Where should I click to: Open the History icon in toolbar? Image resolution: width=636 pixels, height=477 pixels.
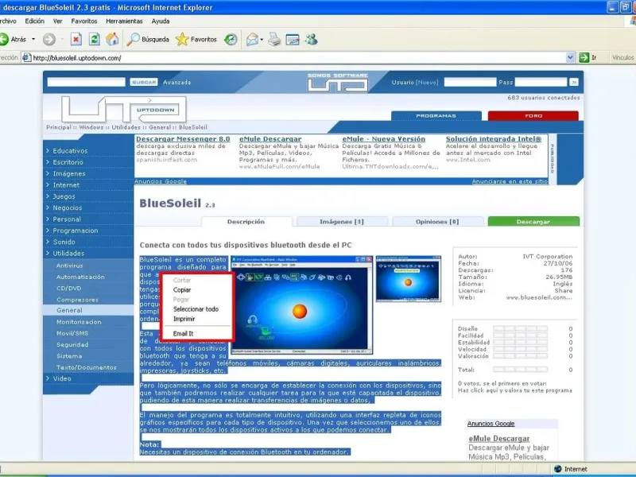(231, 39)
